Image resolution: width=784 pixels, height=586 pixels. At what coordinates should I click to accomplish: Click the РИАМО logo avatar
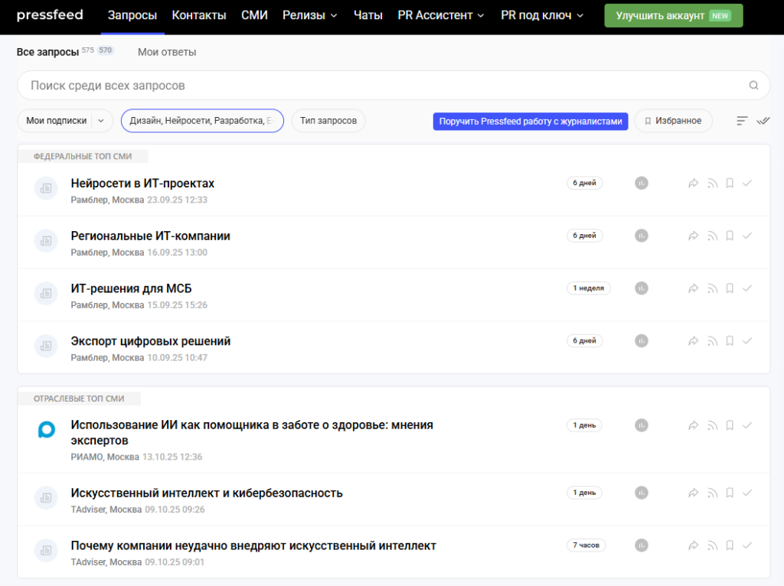[x=46, y=430]
